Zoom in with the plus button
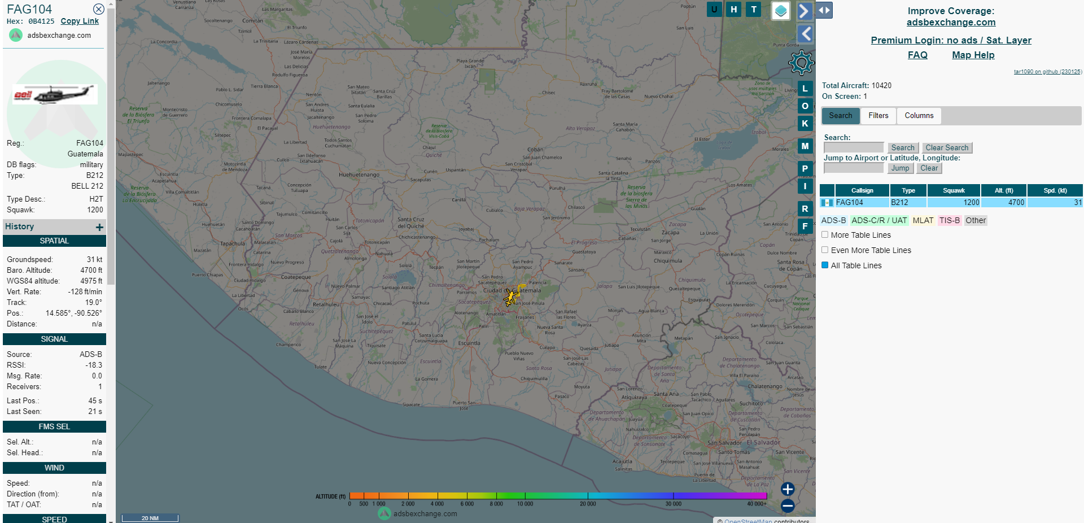1084x523 pixels. pos(788,489)
